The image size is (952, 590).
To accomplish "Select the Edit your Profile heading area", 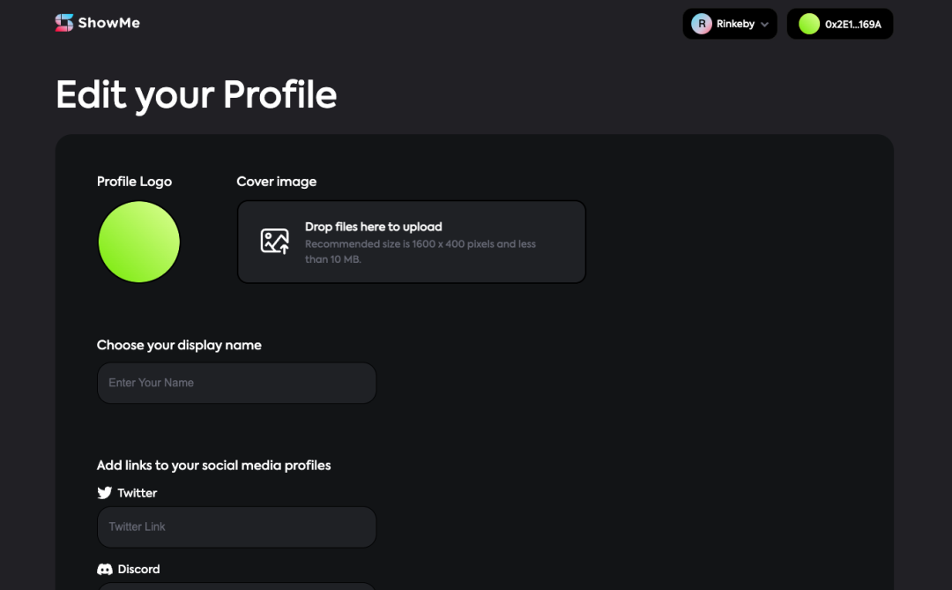I will pos(196,94).
